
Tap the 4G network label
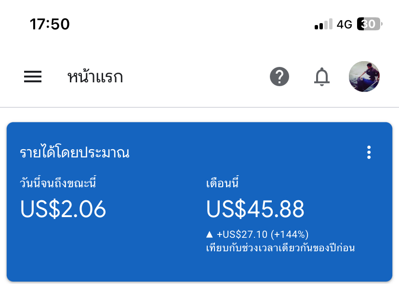(x=345, y=25)
